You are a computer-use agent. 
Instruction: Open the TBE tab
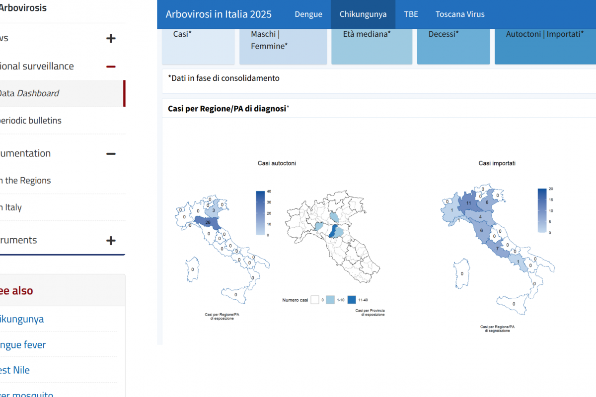[x=411, y=14]
